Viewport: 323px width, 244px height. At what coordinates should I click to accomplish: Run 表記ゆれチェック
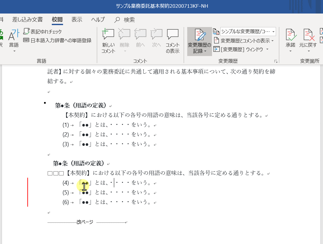click(x=42, y=32)
